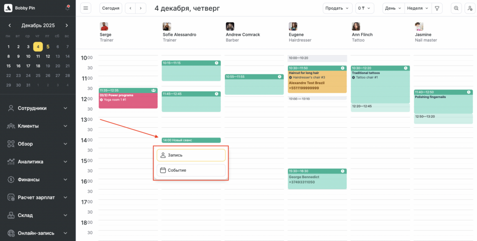This screenshot has height=241, width=477.
Task: Show previous month in mini calendar
Action: (10, 26)
